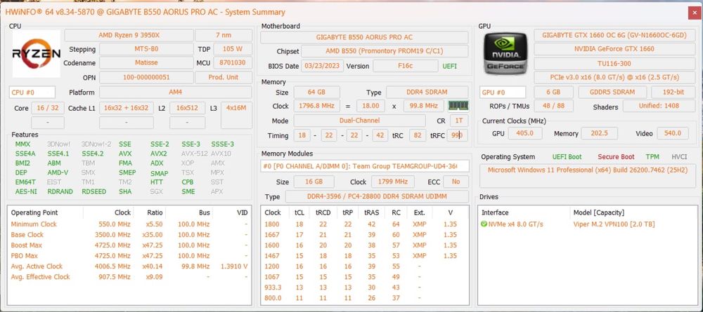
Task: Click the DDR4-3596 / PC4-28800 module type field
Action: pos(377,196)
